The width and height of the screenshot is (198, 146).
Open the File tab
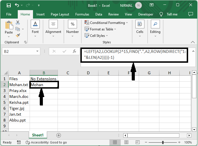point(9,14)
